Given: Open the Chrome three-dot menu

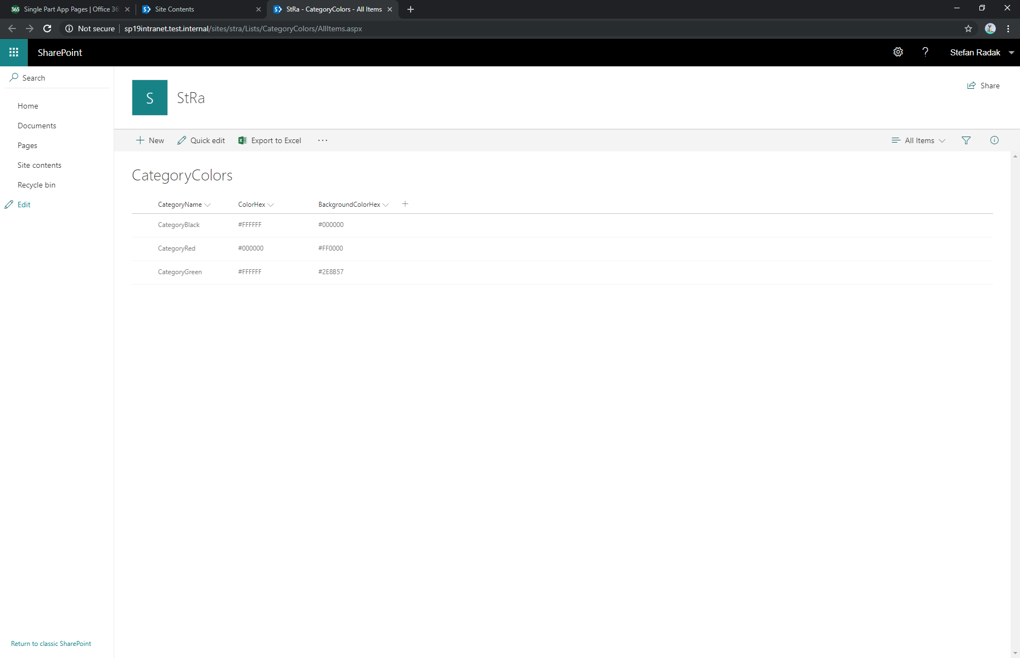Looking at the screenshot, I should pos(1008,29).
